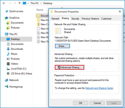Go forward with the forward arrow
This screenshot has height=108, width=125.
point(10,3)
